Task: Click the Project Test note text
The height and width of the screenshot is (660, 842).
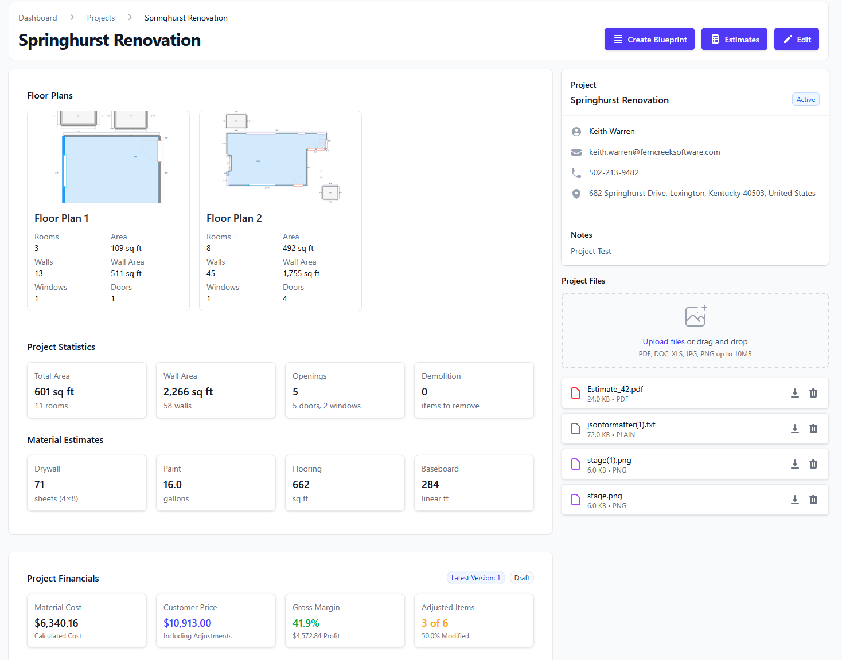Action: pos(591,251)
